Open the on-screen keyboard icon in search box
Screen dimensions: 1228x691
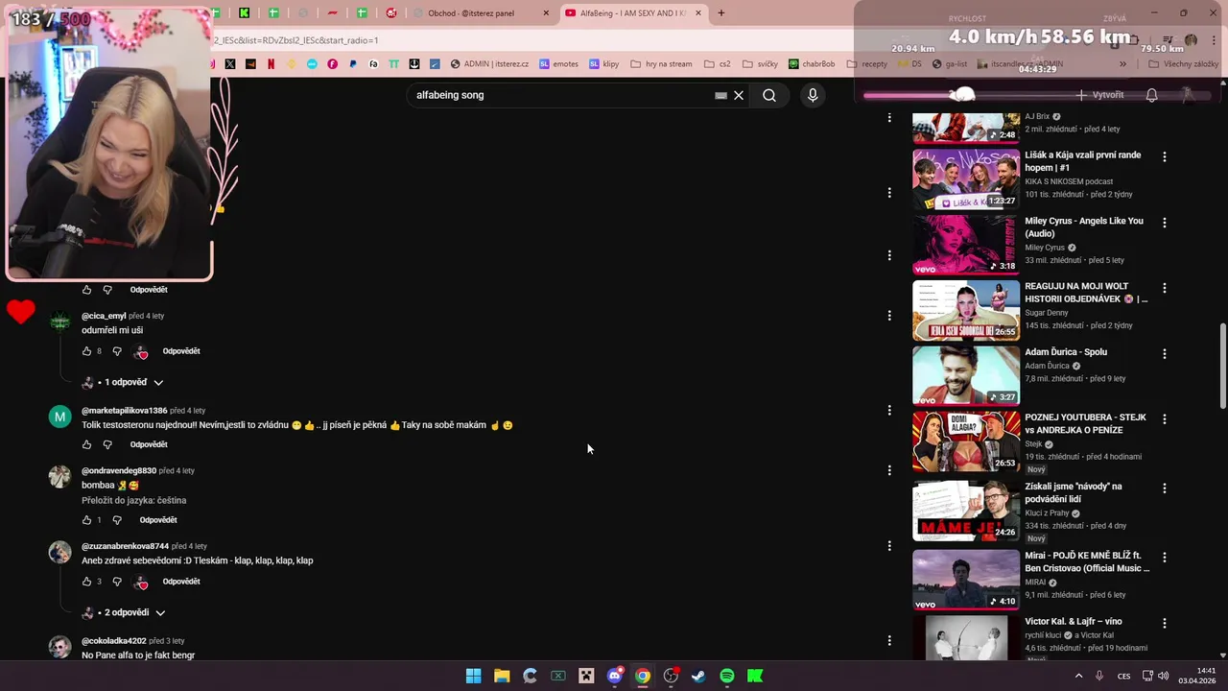tap(720, 95)
